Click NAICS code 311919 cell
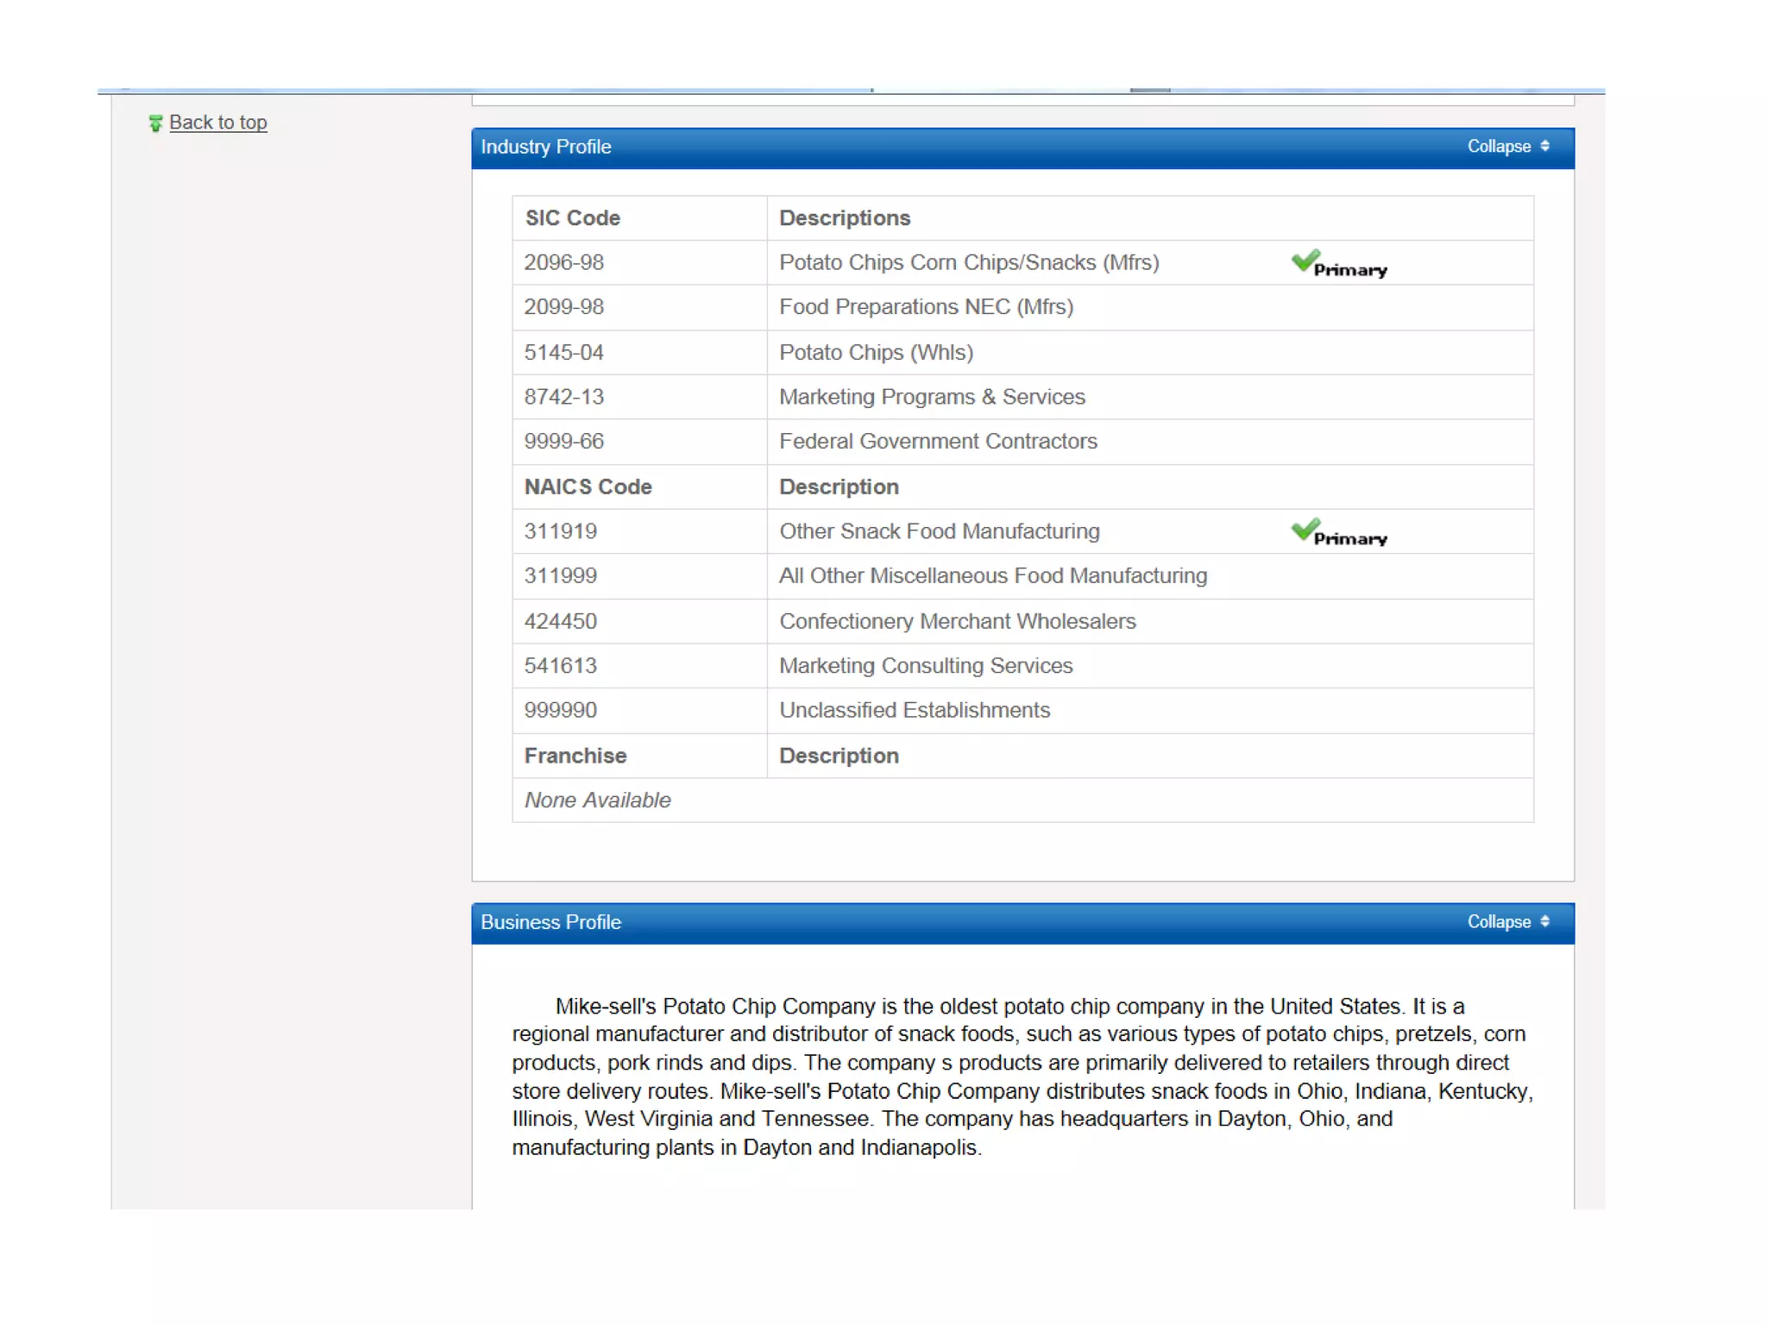Viewport: 1767px width, 1325px height. click(560, 531)
